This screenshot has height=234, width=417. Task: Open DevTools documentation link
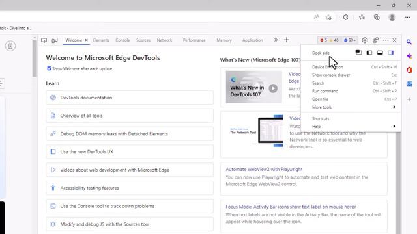pos(130,97)
